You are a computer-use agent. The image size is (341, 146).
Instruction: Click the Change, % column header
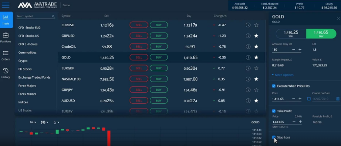click(220, 16)
